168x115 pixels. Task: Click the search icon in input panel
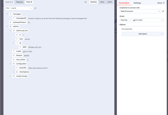click(x=86, y=2)
